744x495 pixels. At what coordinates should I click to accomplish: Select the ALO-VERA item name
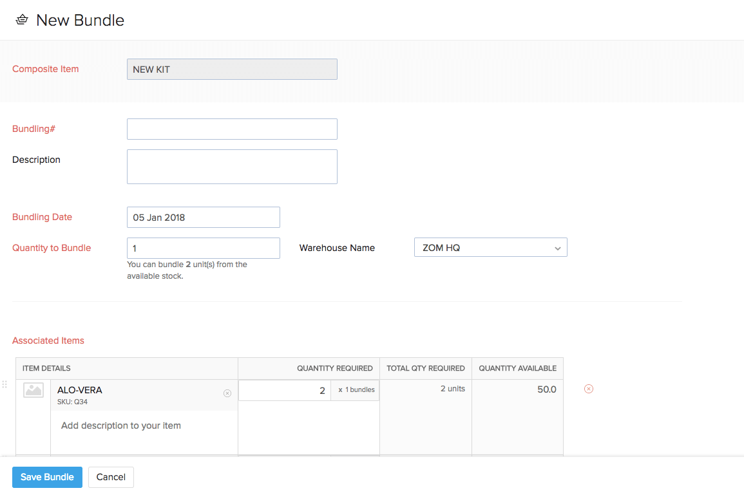click(80, 390)
